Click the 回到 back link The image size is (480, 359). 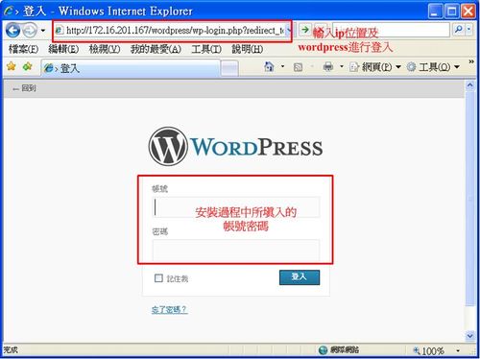pos(25,88)
